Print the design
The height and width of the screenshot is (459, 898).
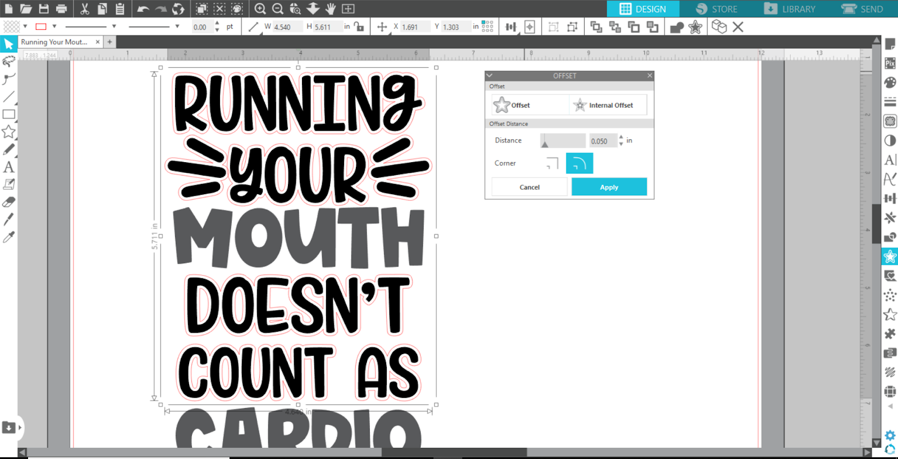(61, 8)
